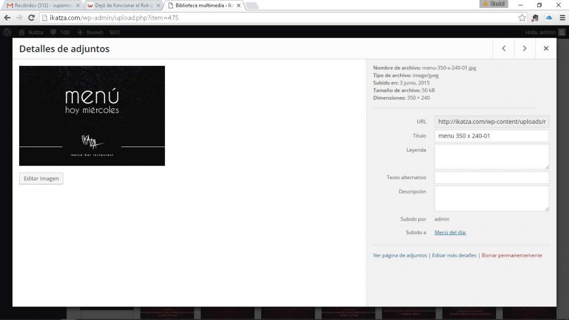Click Editar más detalles link
The width and height of the screenshot is (569, 320).
click(454, 255)
